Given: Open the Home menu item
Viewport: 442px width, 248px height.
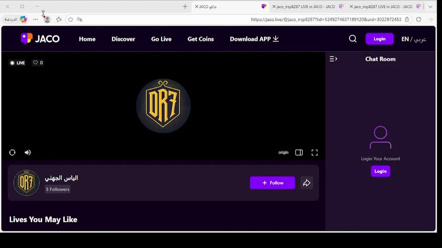Looking at the screenshot, I should 87,39.
